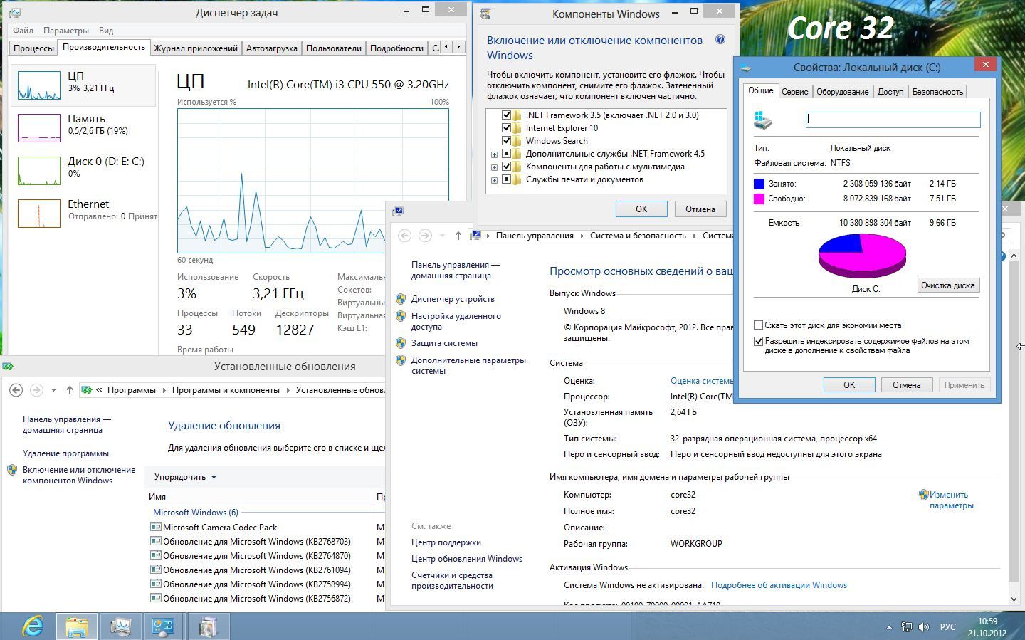Select the Disk 0 graph in Task Manager
Screen dimensions: 1025x640
(38, 171)
